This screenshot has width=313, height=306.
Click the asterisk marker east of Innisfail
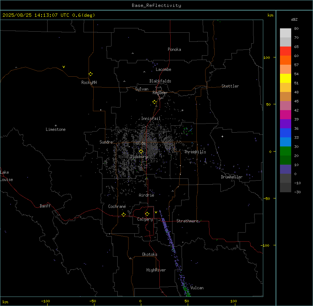tap(182, 110)
